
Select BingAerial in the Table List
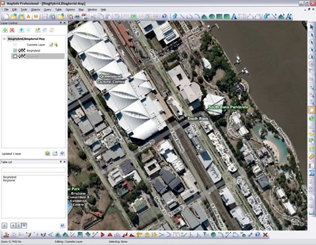tap(9, 180)
